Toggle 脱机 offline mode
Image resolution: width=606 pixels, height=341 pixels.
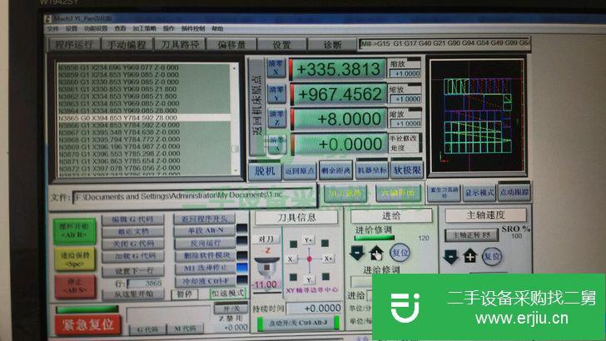pos(265,170)
